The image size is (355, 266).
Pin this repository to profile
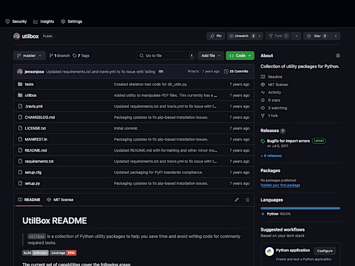(216, 36)
